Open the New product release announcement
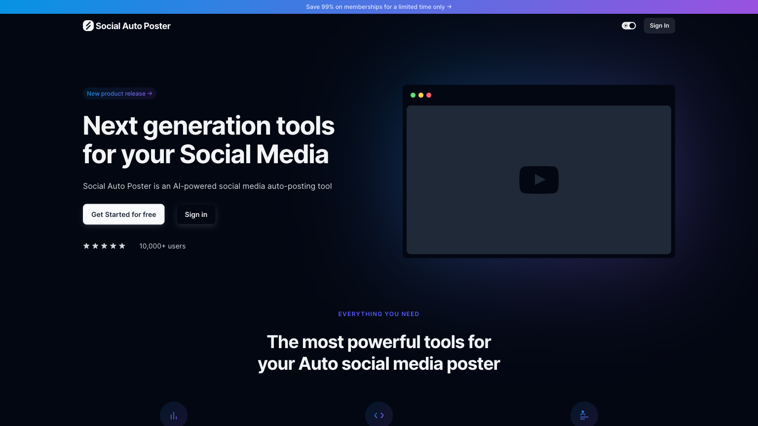Viewport: 758px width, 426px height. 118,94
